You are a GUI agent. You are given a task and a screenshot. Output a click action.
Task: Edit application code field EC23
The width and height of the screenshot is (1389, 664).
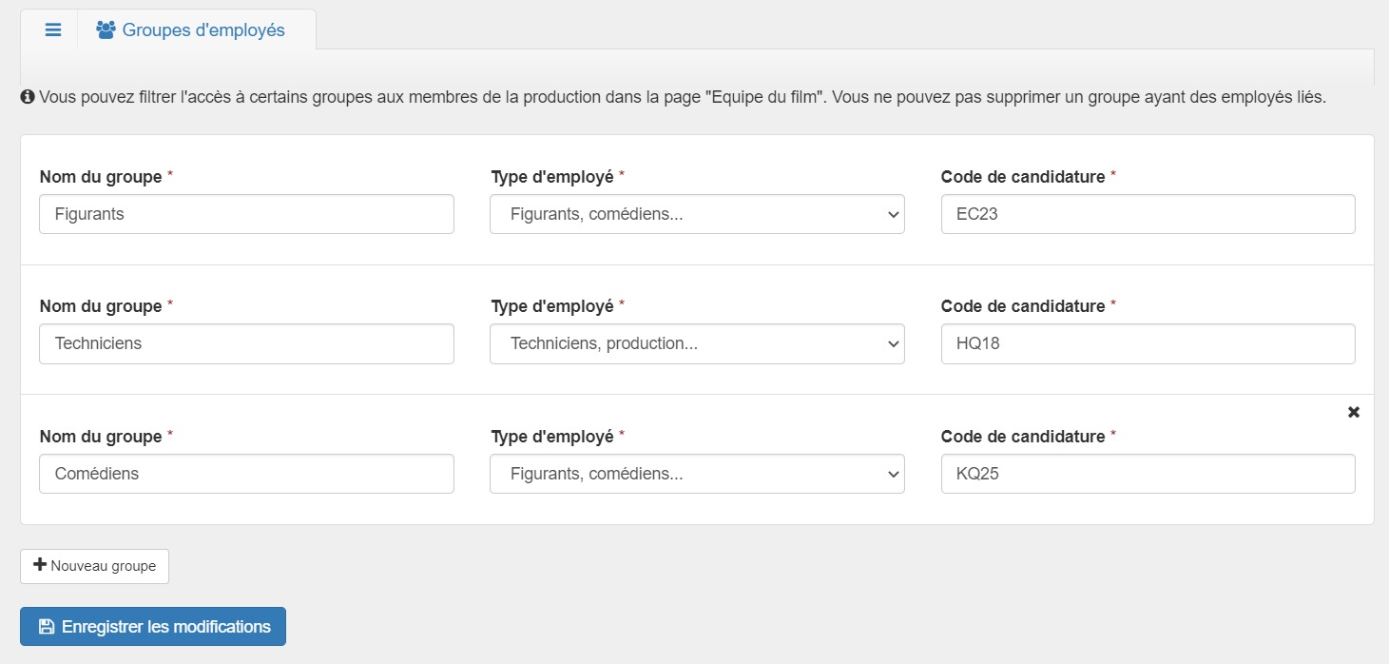pyautogui.click(x=1148, y=214)
